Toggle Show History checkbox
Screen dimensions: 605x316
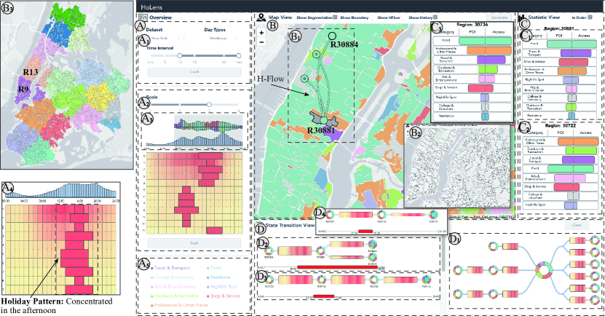pos(435,17)
